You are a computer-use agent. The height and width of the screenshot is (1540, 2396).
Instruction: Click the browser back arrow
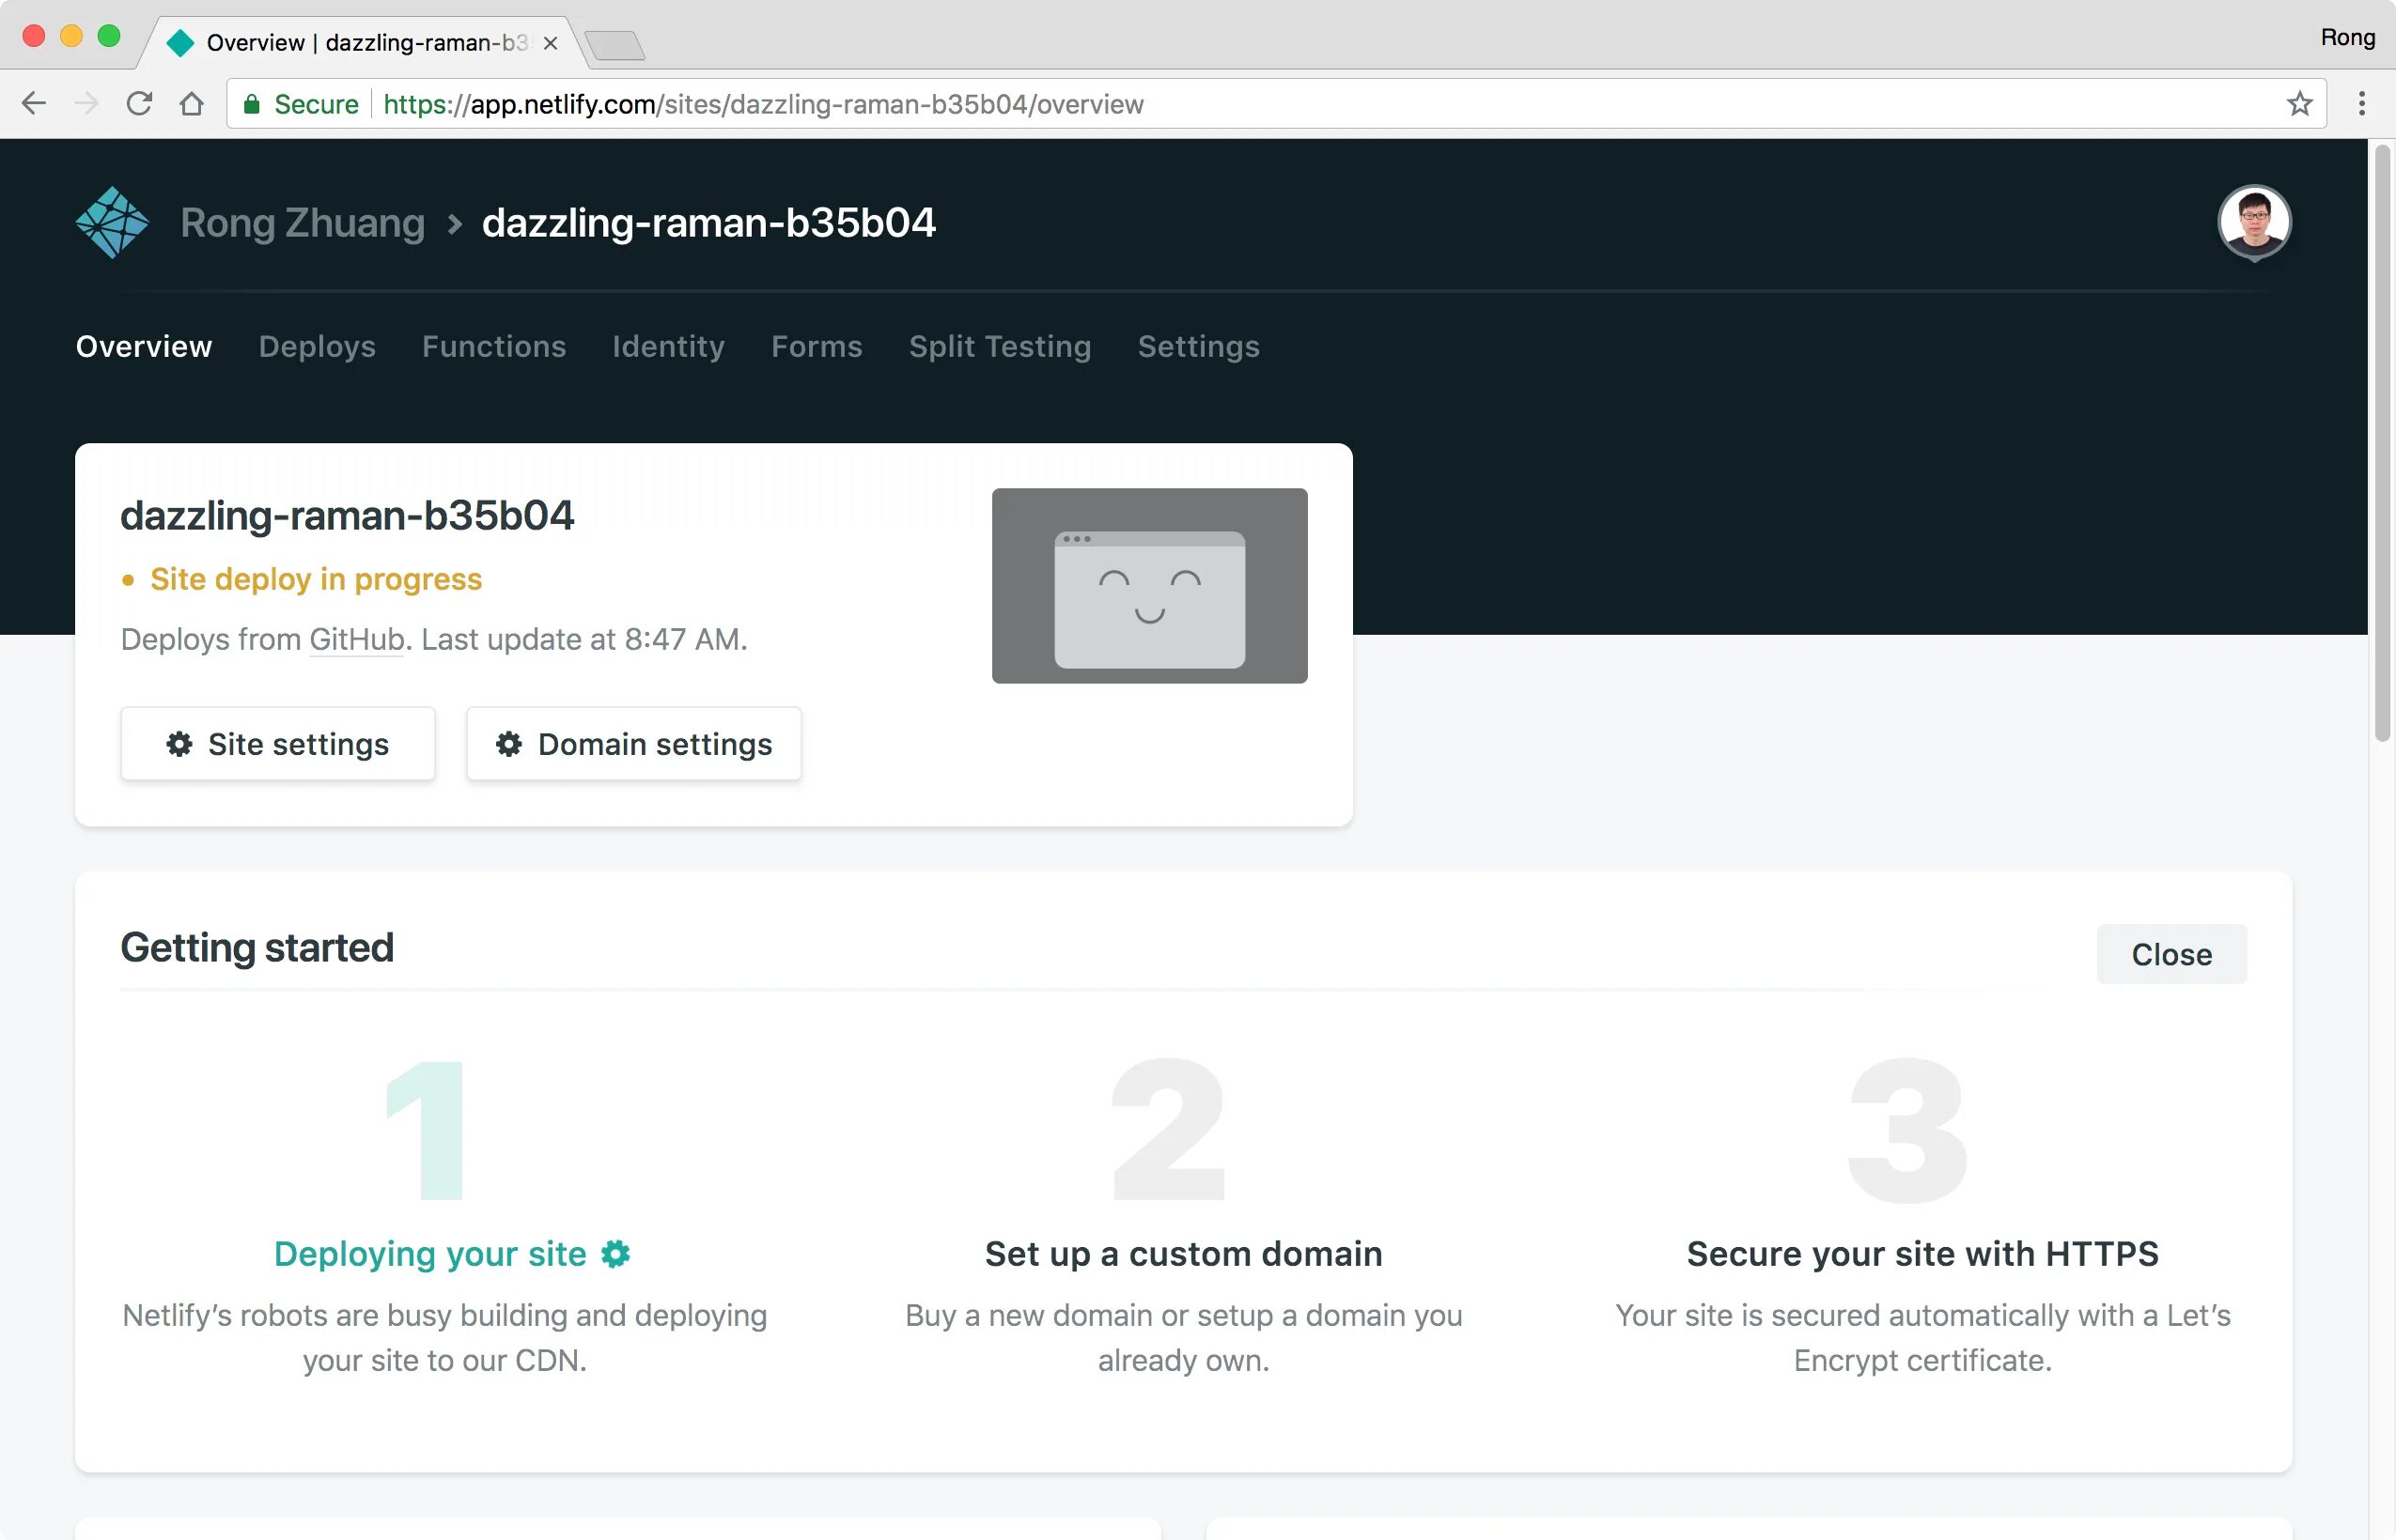click(34, 104)
